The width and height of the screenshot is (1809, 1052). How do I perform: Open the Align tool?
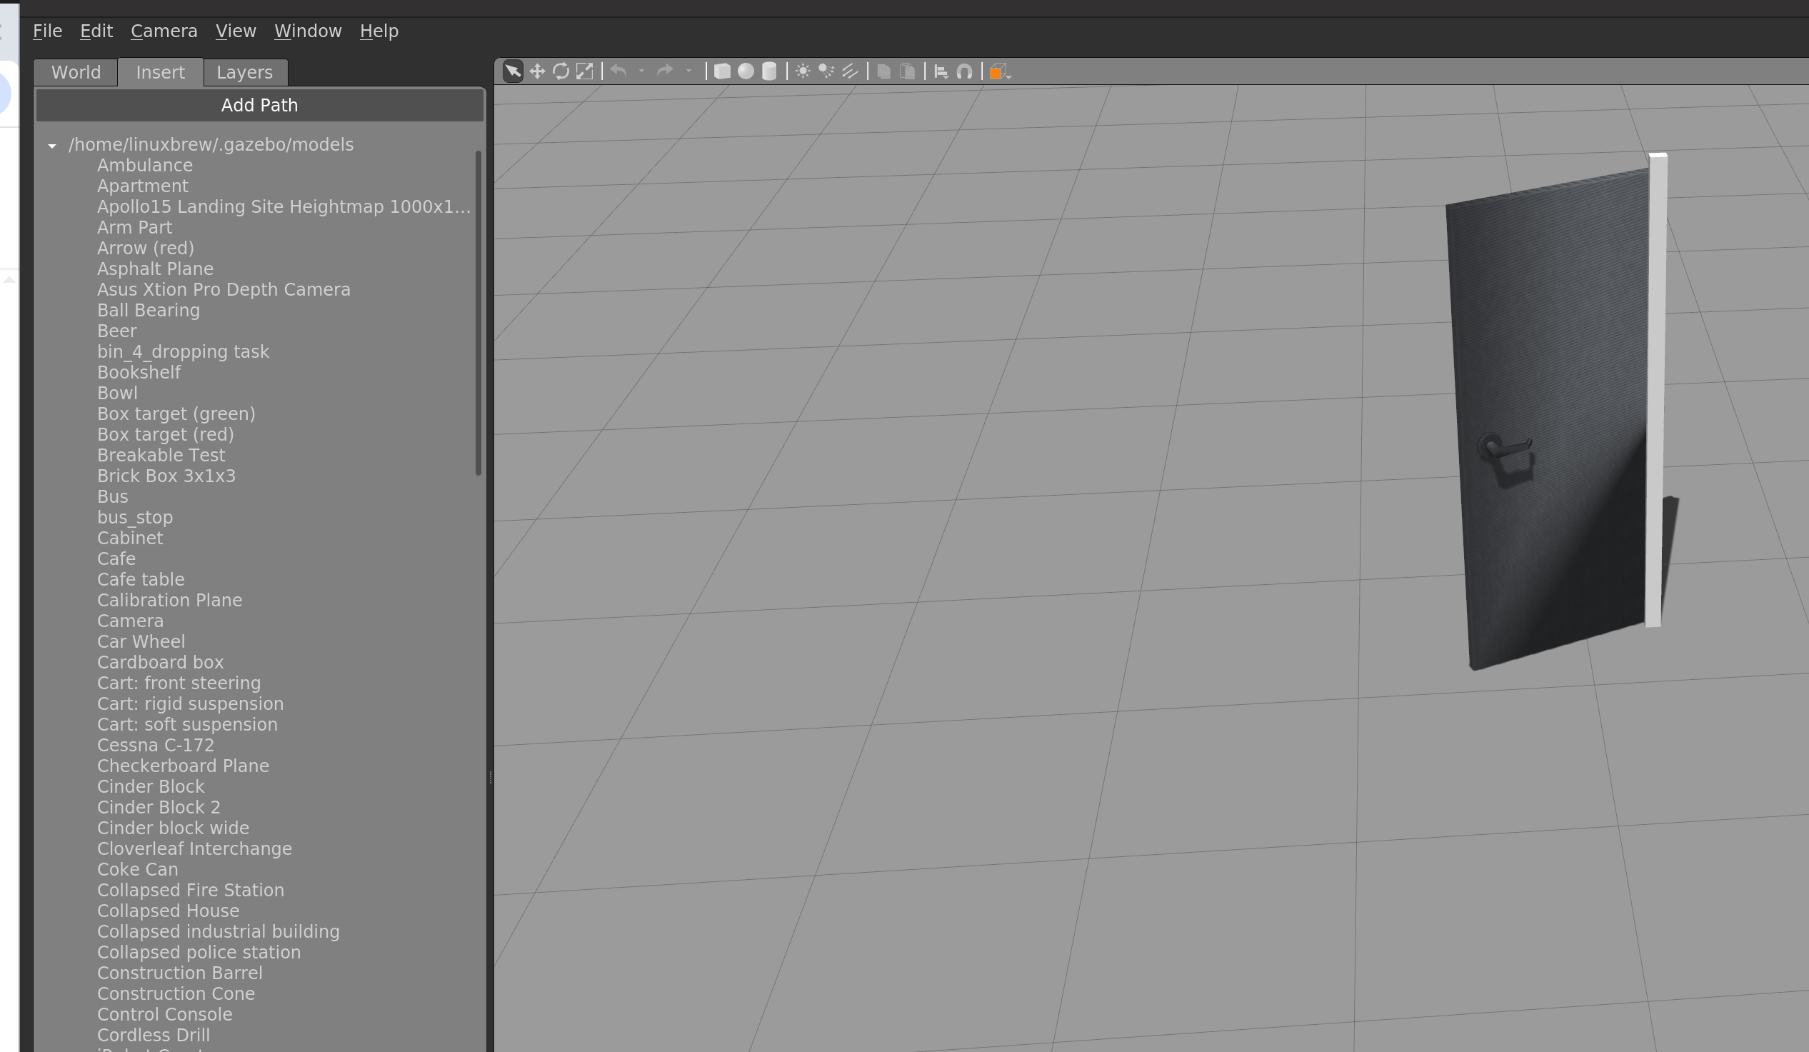[x=941, y=71]
